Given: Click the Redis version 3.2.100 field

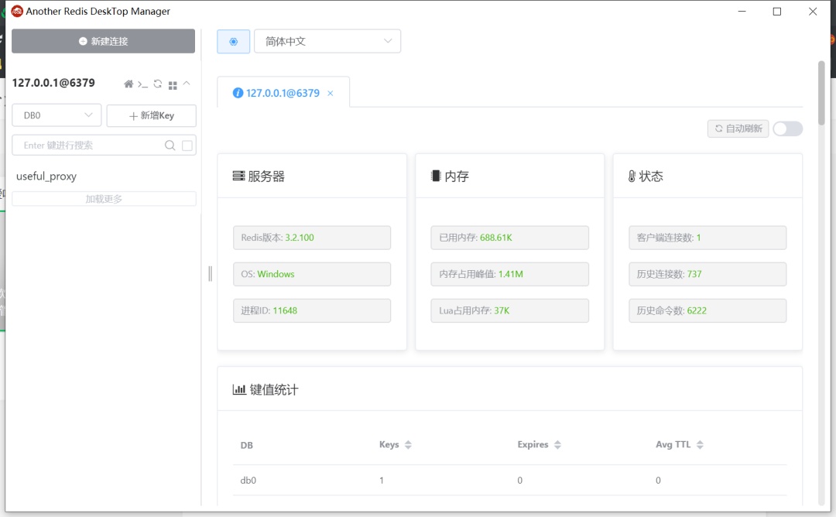Looking at the screenshot, I should click(x=312, y=238).
